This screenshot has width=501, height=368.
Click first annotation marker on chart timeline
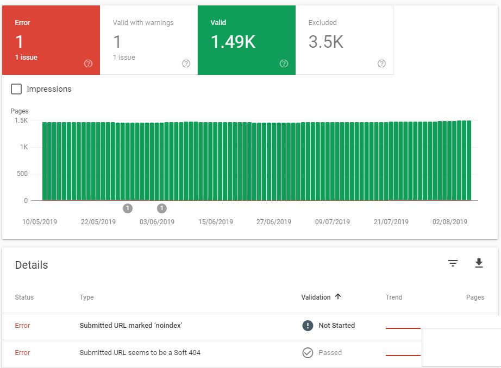pyautogui.click(x=128, y=208)
